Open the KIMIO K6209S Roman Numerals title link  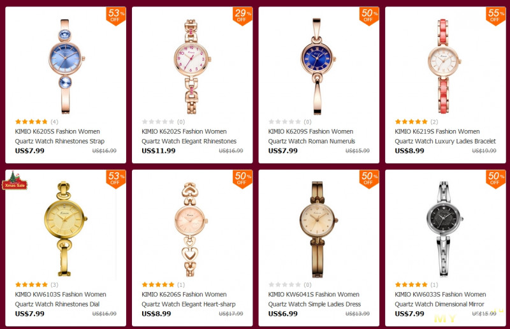311,136
